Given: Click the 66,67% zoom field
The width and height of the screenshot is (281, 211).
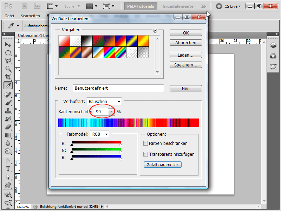Looking at the screenshot, I should pos(23,207).
